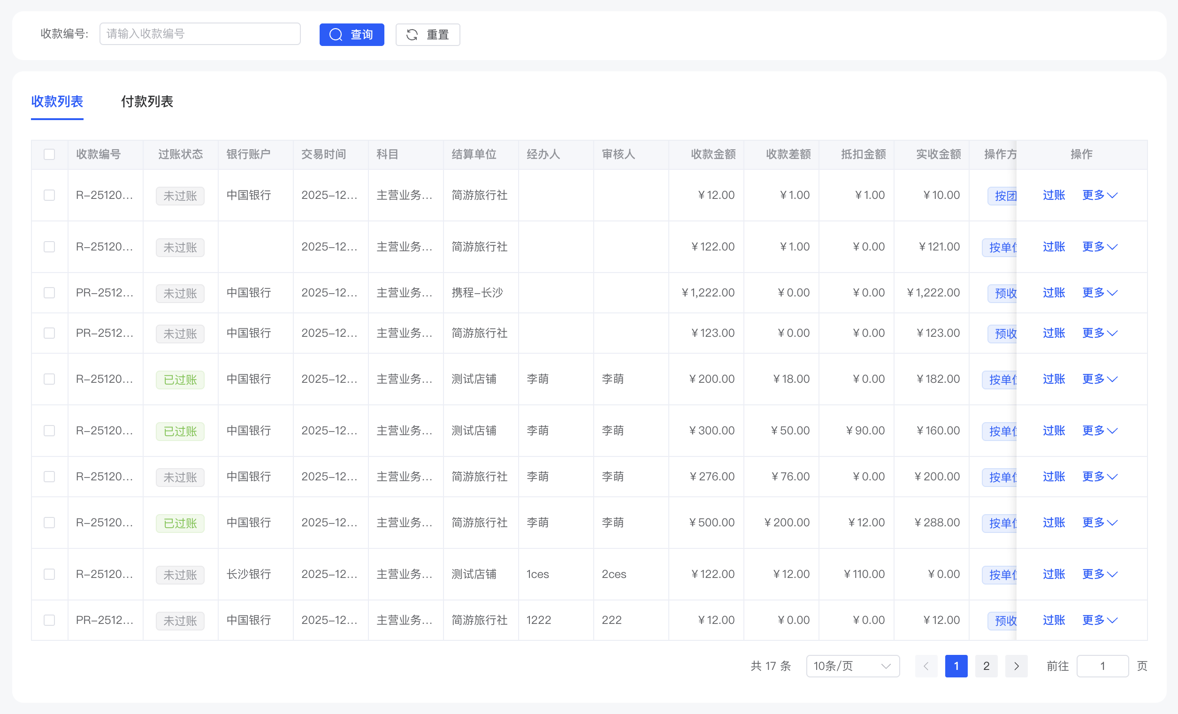Viewport: 1178px width, 714px height.
Task: Check the checkbox on the 长沙银行 row
Action: (x=49, y=574)
